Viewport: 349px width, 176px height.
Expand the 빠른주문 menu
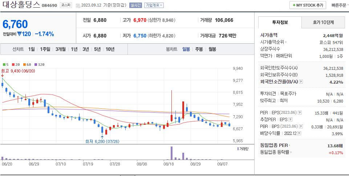(340, 5)
